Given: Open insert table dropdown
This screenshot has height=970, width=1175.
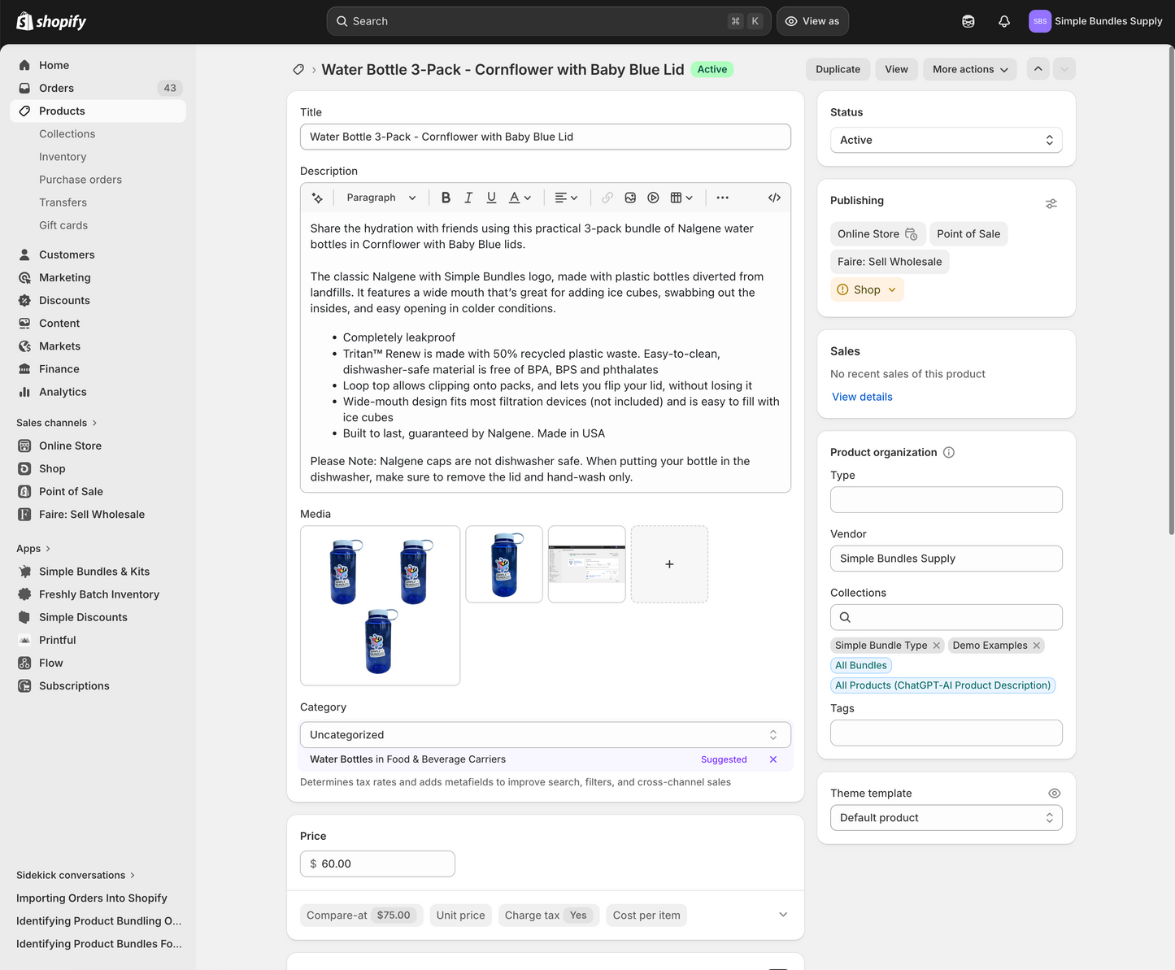Looking at the screenshot, I should 681,198.
